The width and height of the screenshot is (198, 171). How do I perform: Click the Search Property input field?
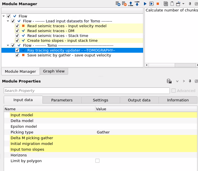click(x=86, y=91)
